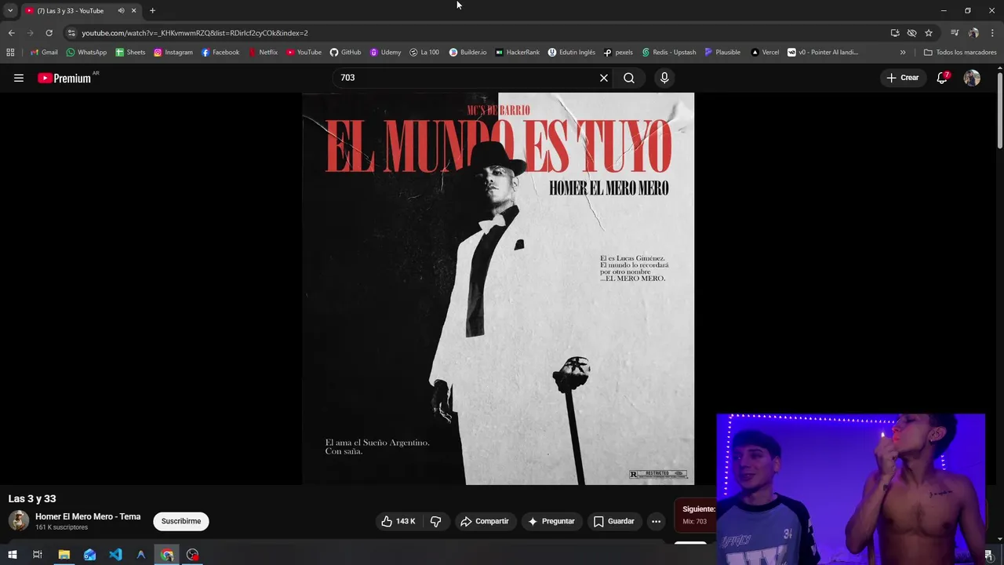This screenshot has height=565, width=1004.
Task: Open the three-dot more actions menu
Action: [x=656, y=521]
